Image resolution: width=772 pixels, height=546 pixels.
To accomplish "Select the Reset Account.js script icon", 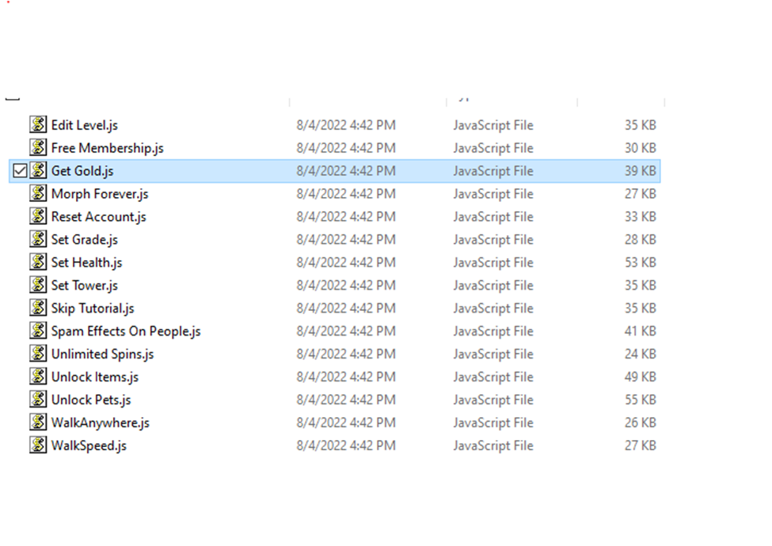I will tap(38, 217).
